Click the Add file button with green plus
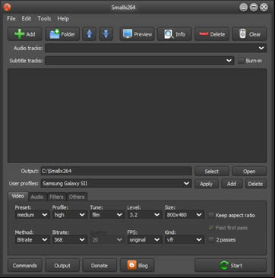 click(25, 34)
